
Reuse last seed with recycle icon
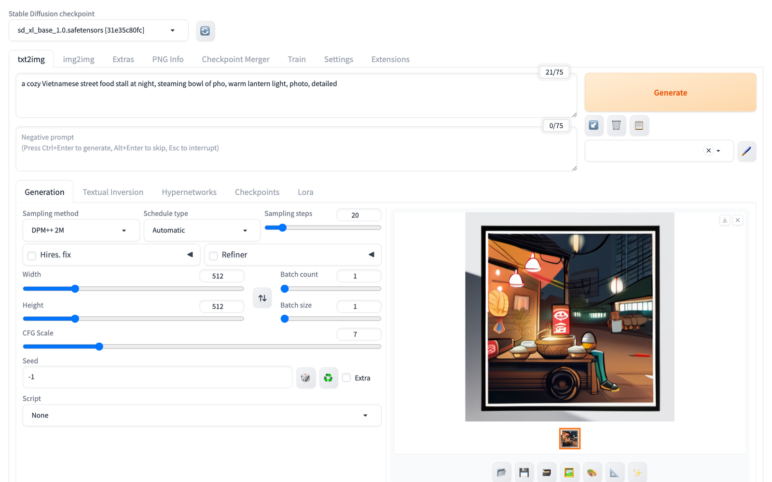(x=329, y=378)
